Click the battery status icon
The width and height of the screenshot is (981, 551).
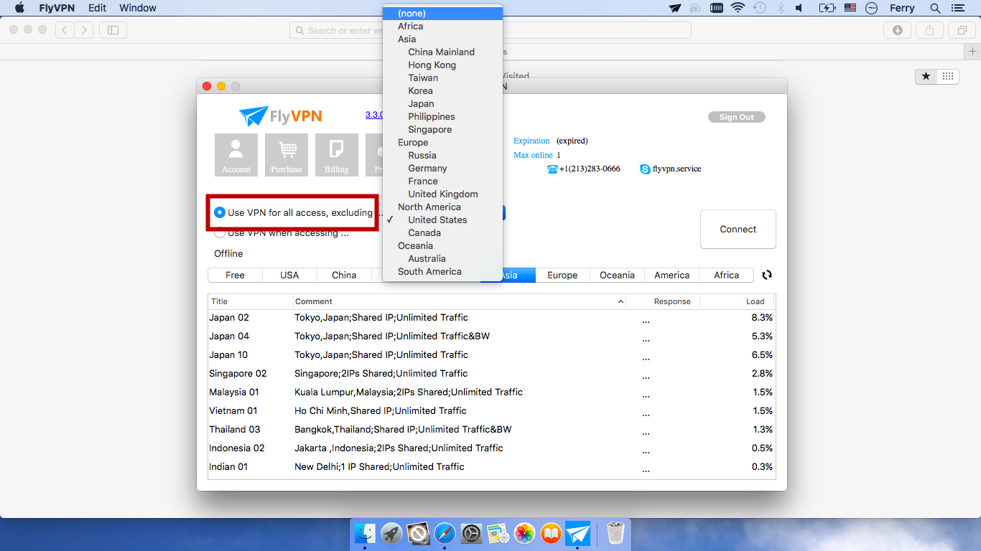(827, 8)
